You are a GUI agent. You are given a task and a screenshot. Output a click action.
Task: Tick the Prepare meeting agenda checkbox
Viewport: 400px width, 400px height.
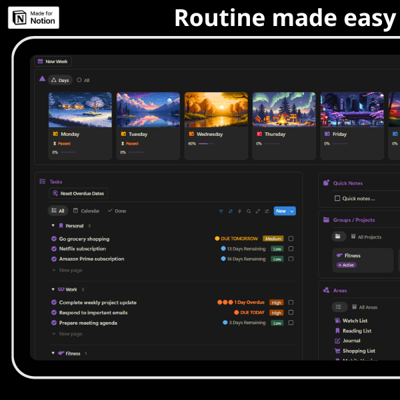pyautogui.click(x=291, y=323)
